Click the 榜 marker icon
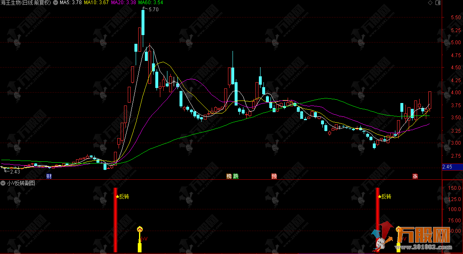Viewport: 463px width, 254px height. click(x=229, y=176)
